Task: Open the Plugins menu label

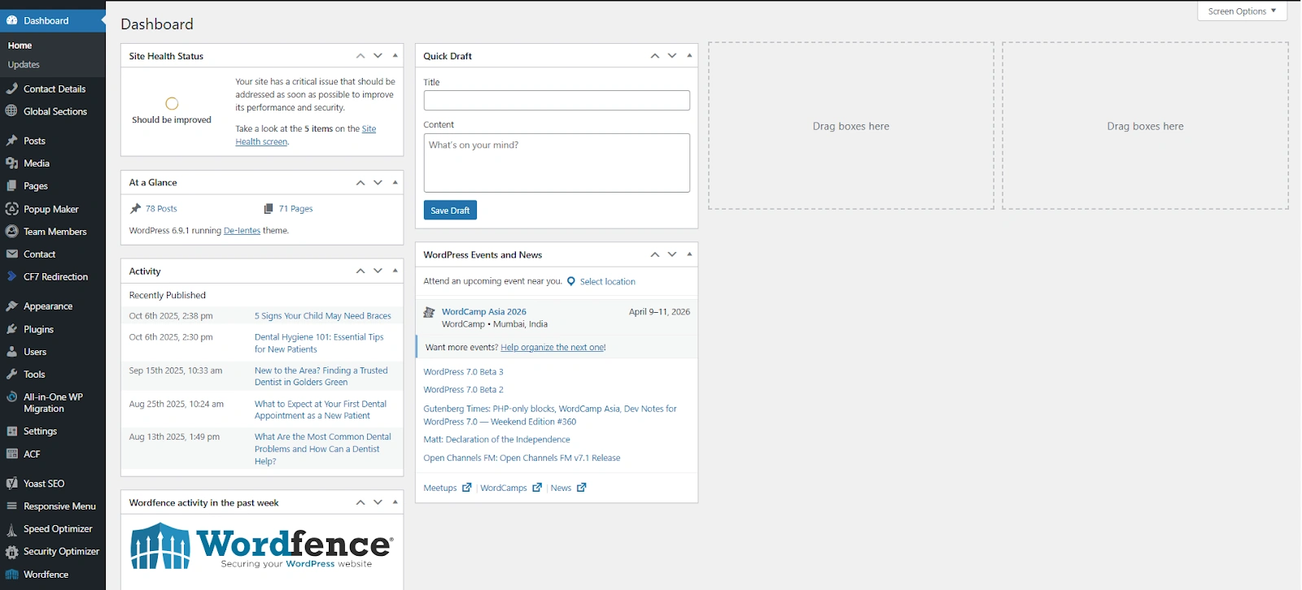Action: 38,329
